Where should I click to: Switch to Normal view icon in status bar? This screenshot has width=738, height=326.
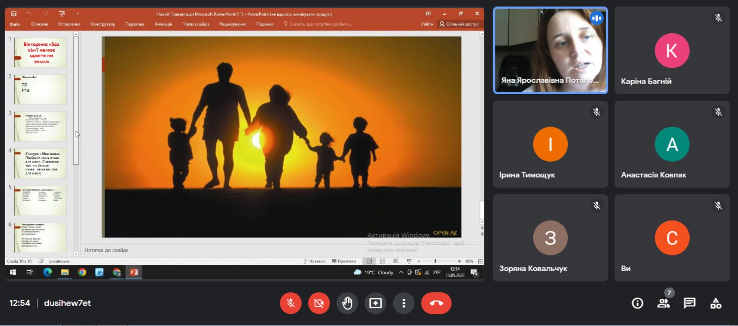(369, 261)
